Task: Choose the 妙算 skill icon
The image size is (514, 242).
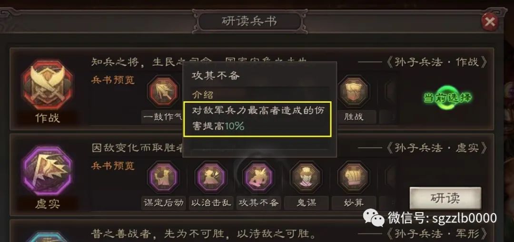Action: coord(354,177)
